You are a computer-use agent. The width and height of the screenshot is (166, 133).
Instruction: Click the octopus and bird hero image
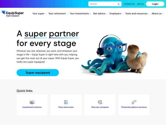(114, 55)
